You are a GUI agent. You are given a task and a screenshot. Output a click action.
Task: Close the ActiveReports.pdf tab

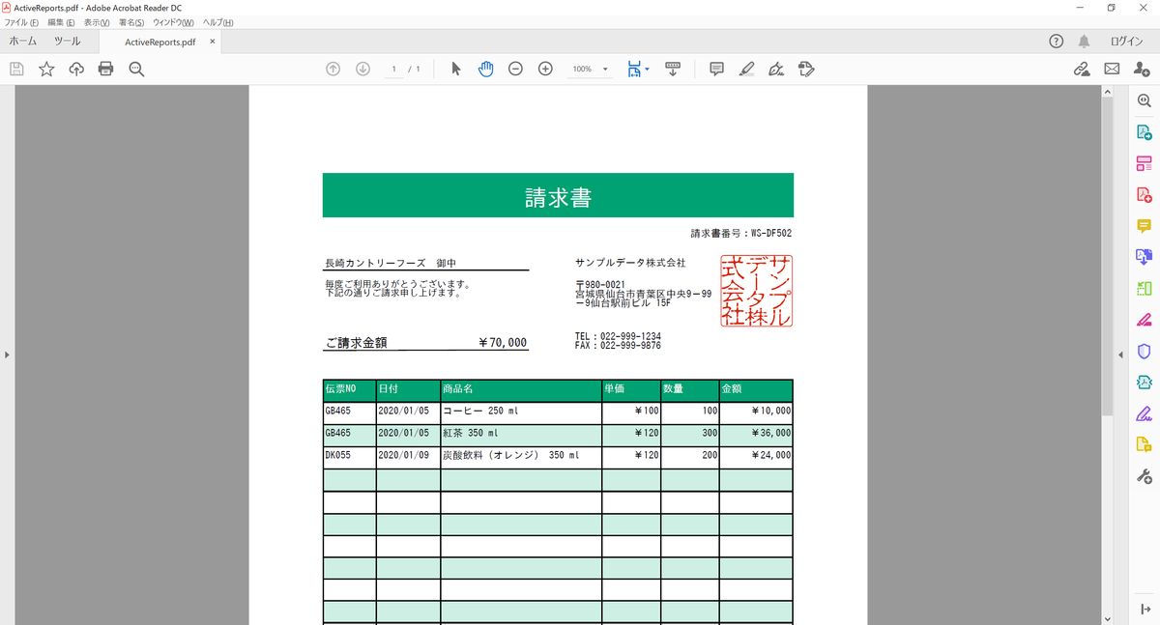[213, 42]
